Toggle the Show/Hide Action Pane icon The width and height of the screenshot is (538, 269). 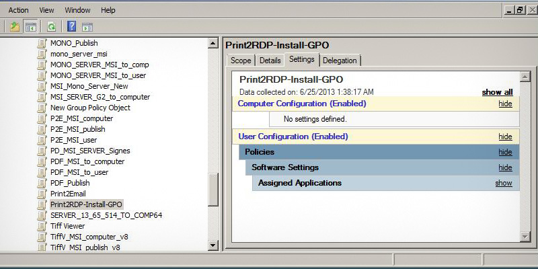(x=87, y=27)
